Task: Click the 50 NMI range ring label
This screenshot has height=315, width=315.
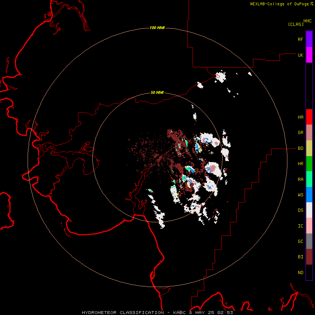Action: pos(157,92)
